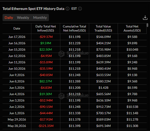Image resolution: width=150 pixels, height=131 pixels.
Task: Click the -$17.91M inflow value
Action: (x=46, y=120)
